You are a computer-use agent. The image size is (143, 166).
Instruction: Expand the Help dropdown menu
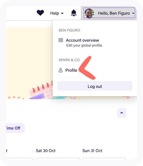tap(57, 13)
